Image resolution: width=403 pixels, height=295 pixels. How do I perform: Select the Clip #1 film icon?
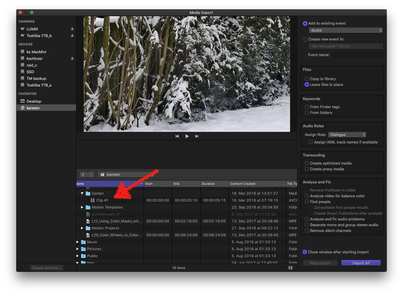93,200
